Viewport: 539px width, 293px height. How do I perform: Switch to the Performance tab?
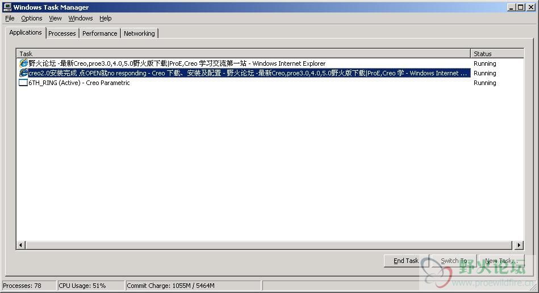pyautogui.click(x=100, y=33)
